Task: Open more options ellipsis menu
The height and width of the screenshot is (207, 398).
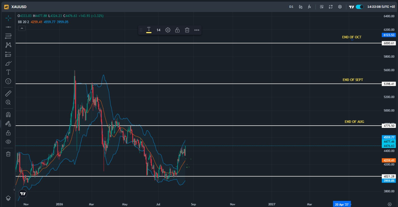Action: 197,30
